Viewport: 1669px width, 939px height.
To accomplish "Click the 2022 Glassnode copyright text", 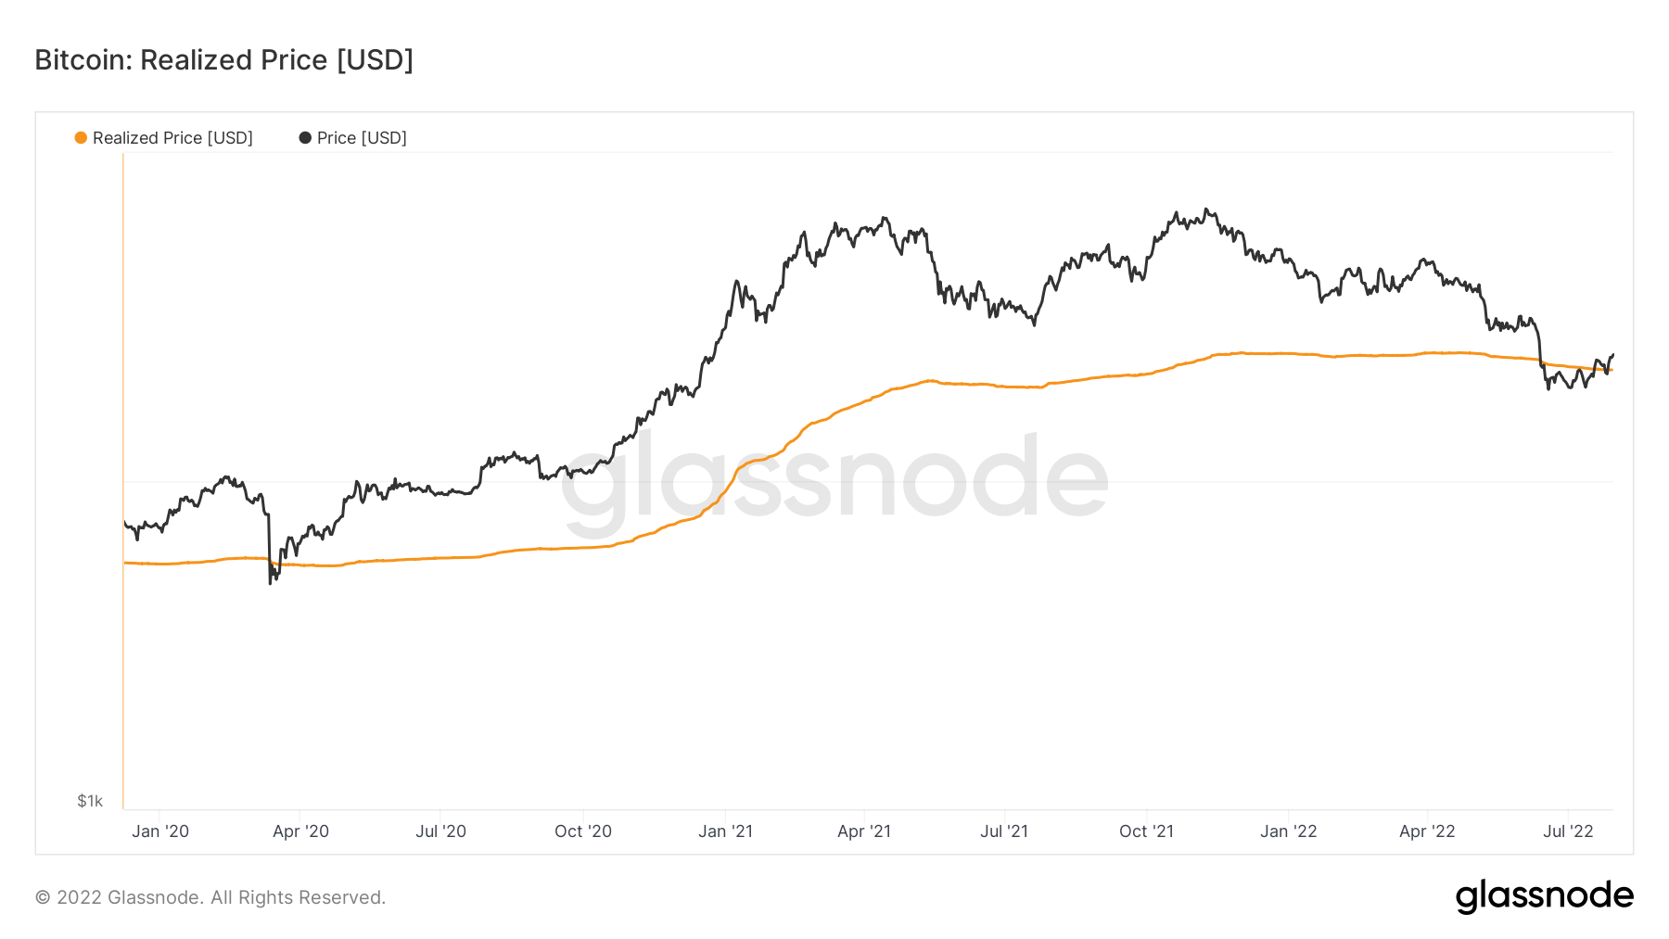I will tap(210, 897).
